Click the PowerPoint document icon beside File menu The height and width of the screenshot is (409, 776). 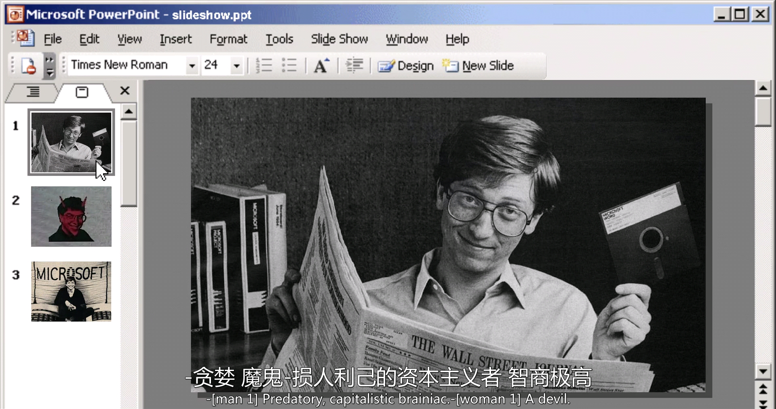[x=26, y=38]
